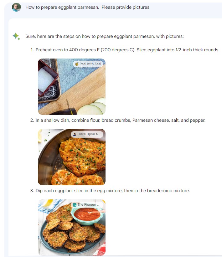Click the salt container in first photo

(x=46, y=80)
